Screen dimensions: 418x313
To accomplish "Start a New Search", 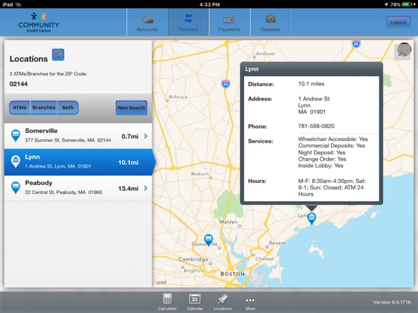I will click(132, 107).
